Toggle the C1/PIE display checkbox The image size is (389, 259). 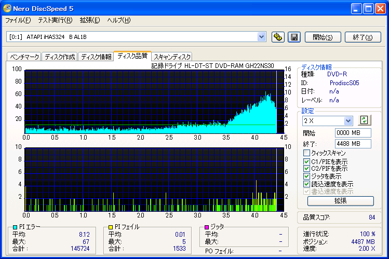coord(306,161)
